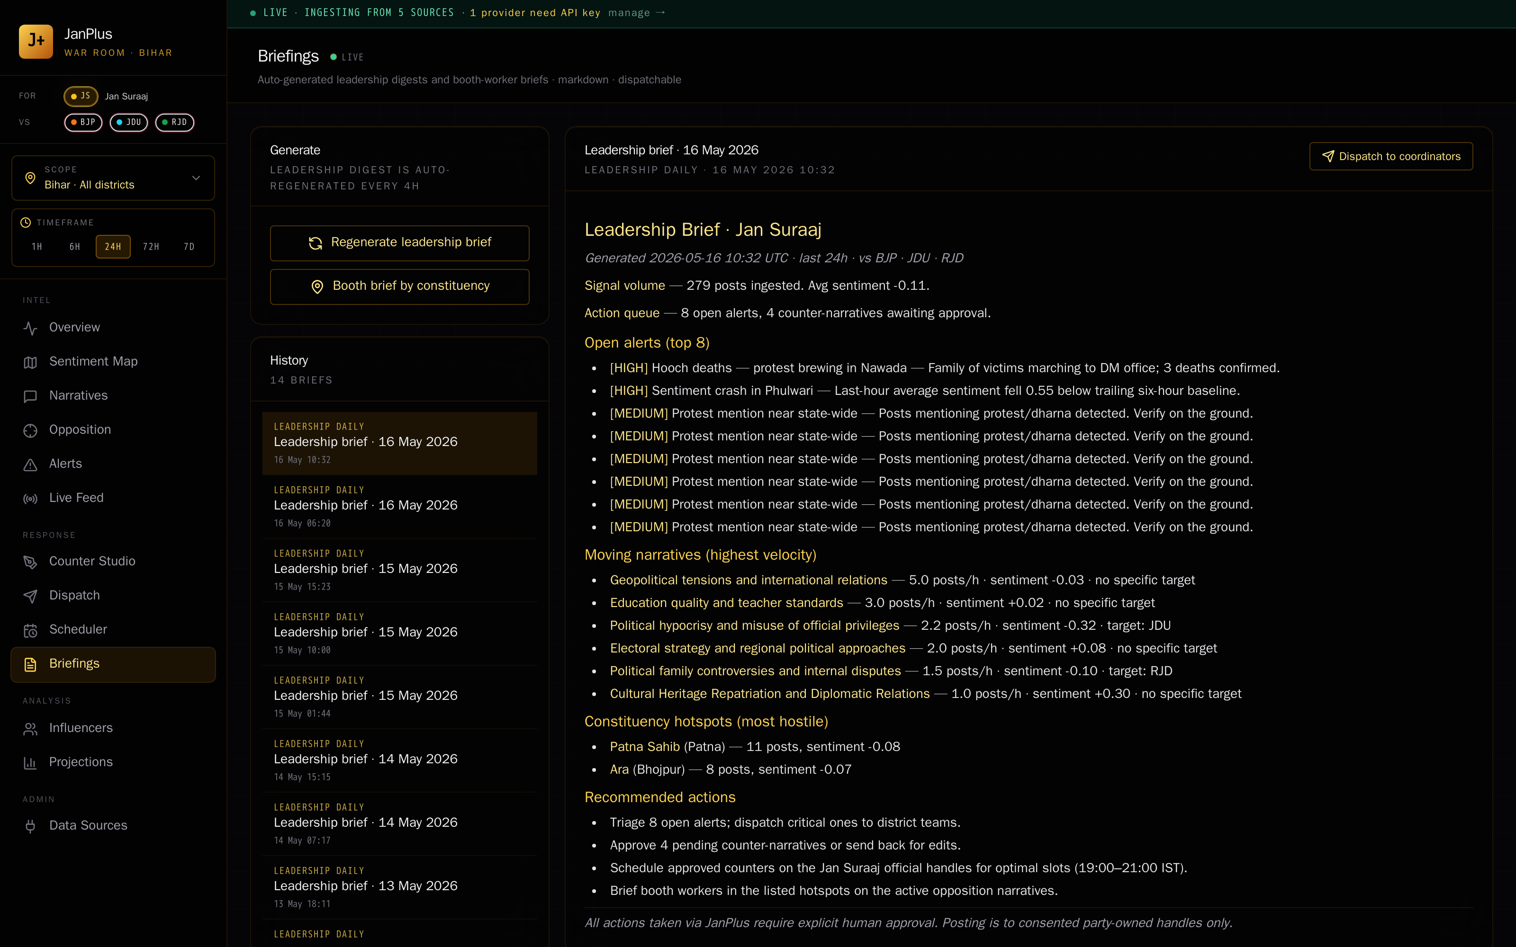This screenshot has height=947, width=1516.
Task: Click the Narratives speech bubble icon
Action: [30, 396]
